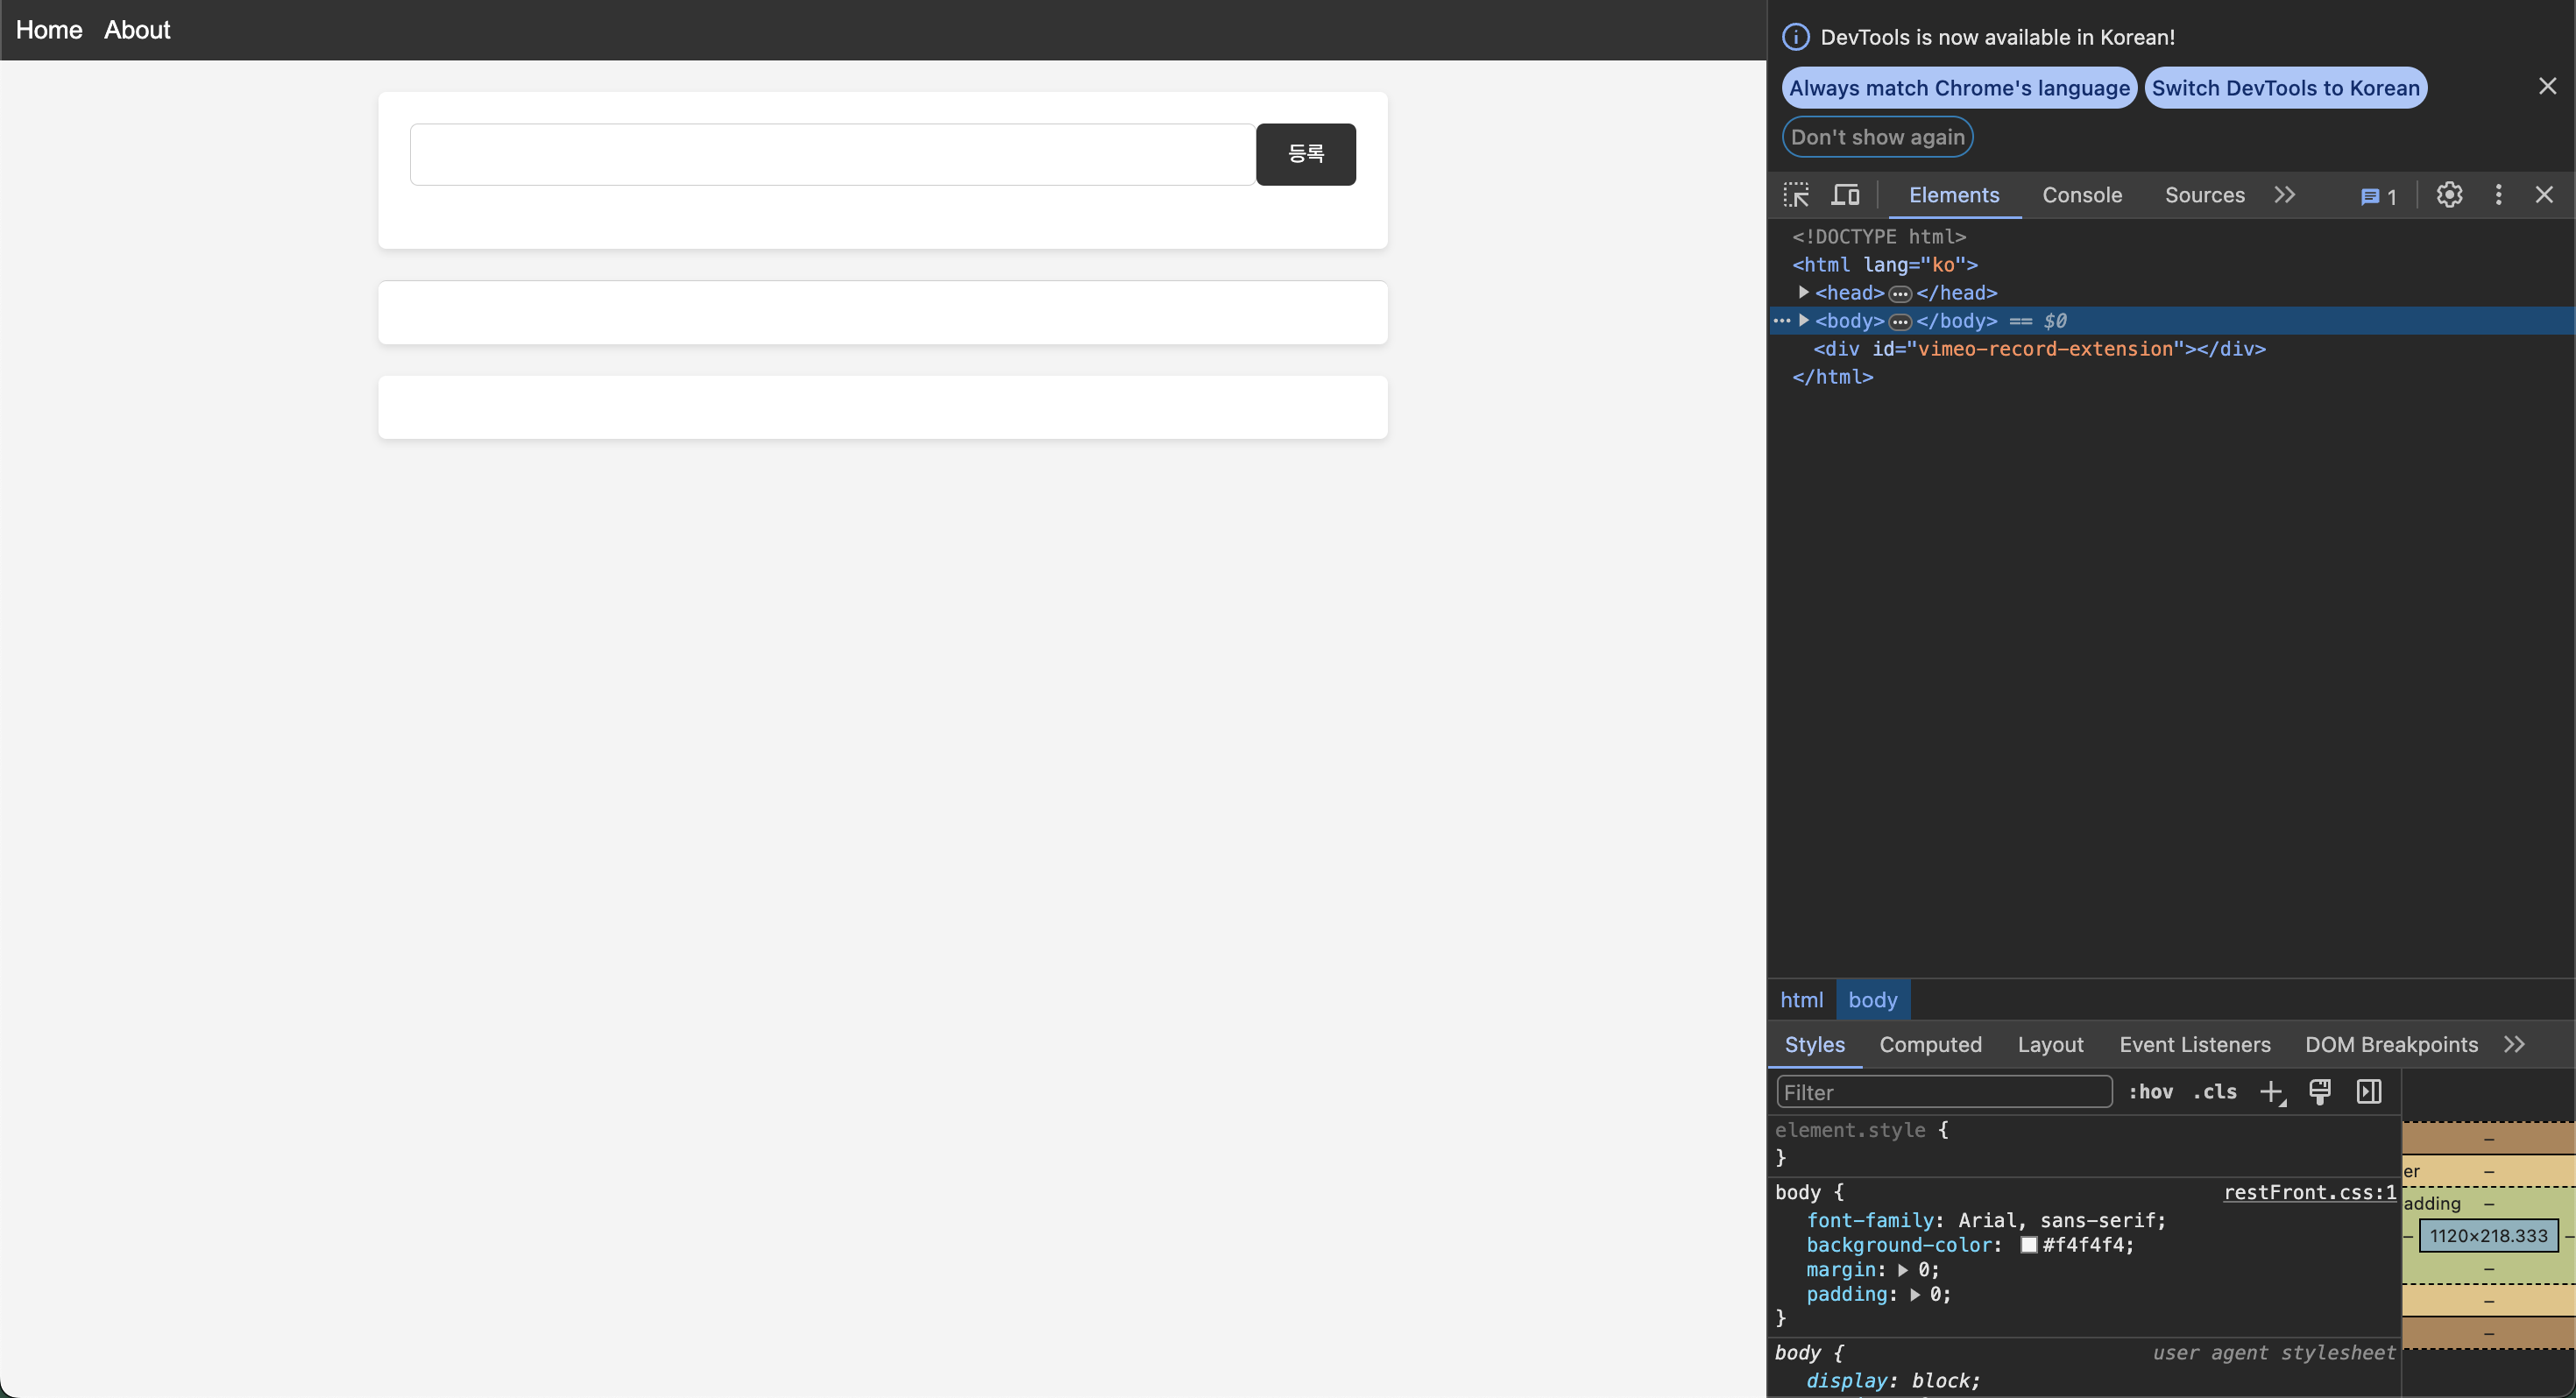This screenshot has height=1398, width=2576.
Task: Expand the margin shorthand property triangle
Action: [x=1903, y=1270]
